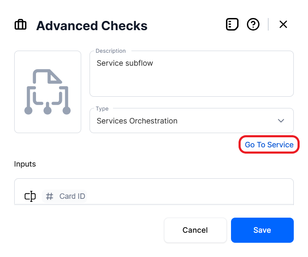
Task: Click the service subflow diagram image
Action: (48, 92)
